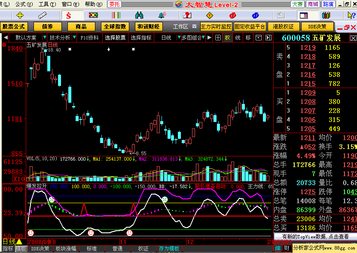This screenshot has height=253, width=357.
Task: Toggle the 权 adjustment button
Action: 227,37
